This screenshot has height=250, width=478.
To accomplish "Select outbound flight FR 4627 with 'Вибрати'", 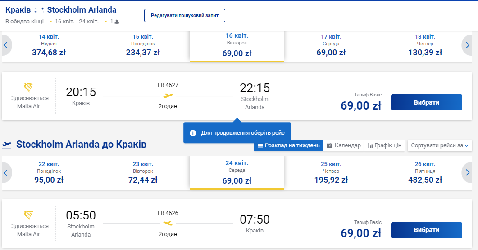I will click(x=426, y=102).
